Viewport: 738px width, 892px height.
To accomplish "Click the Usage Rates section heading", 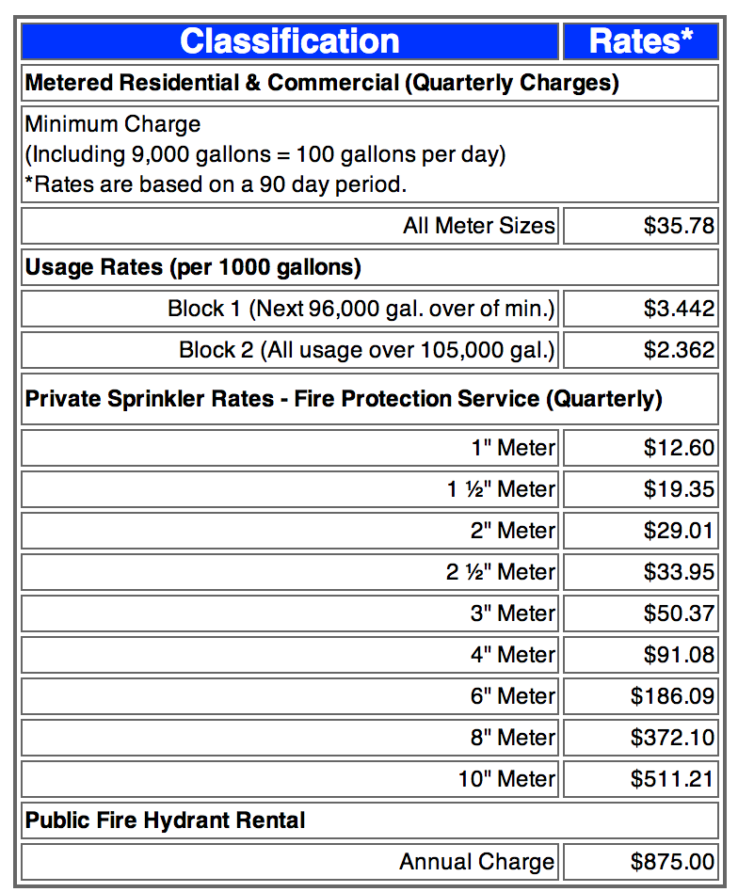I will point(193,267).
